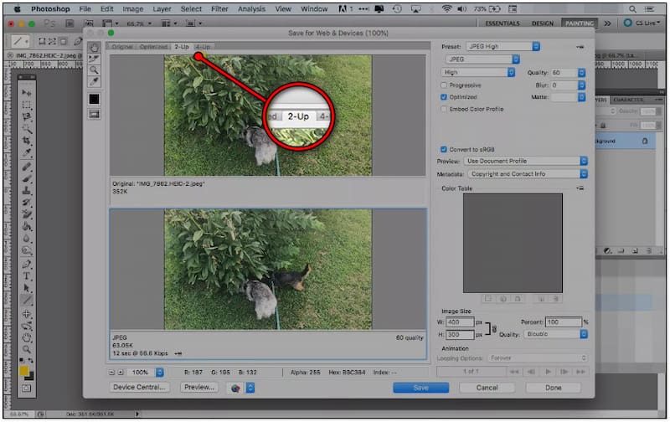Open the Preset dropdown showing JPEG High
The image size is (670, 422).
pos(503,46)
